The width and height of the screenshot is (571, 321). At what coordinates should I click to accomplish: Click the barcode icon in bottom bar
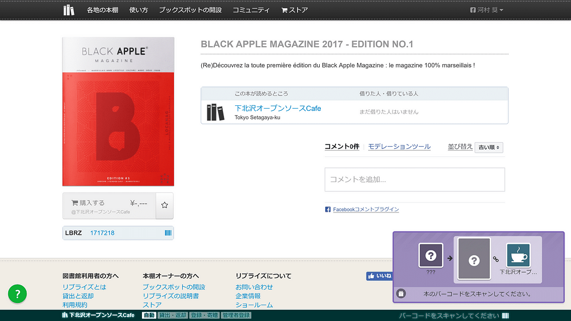pos(505,316)
